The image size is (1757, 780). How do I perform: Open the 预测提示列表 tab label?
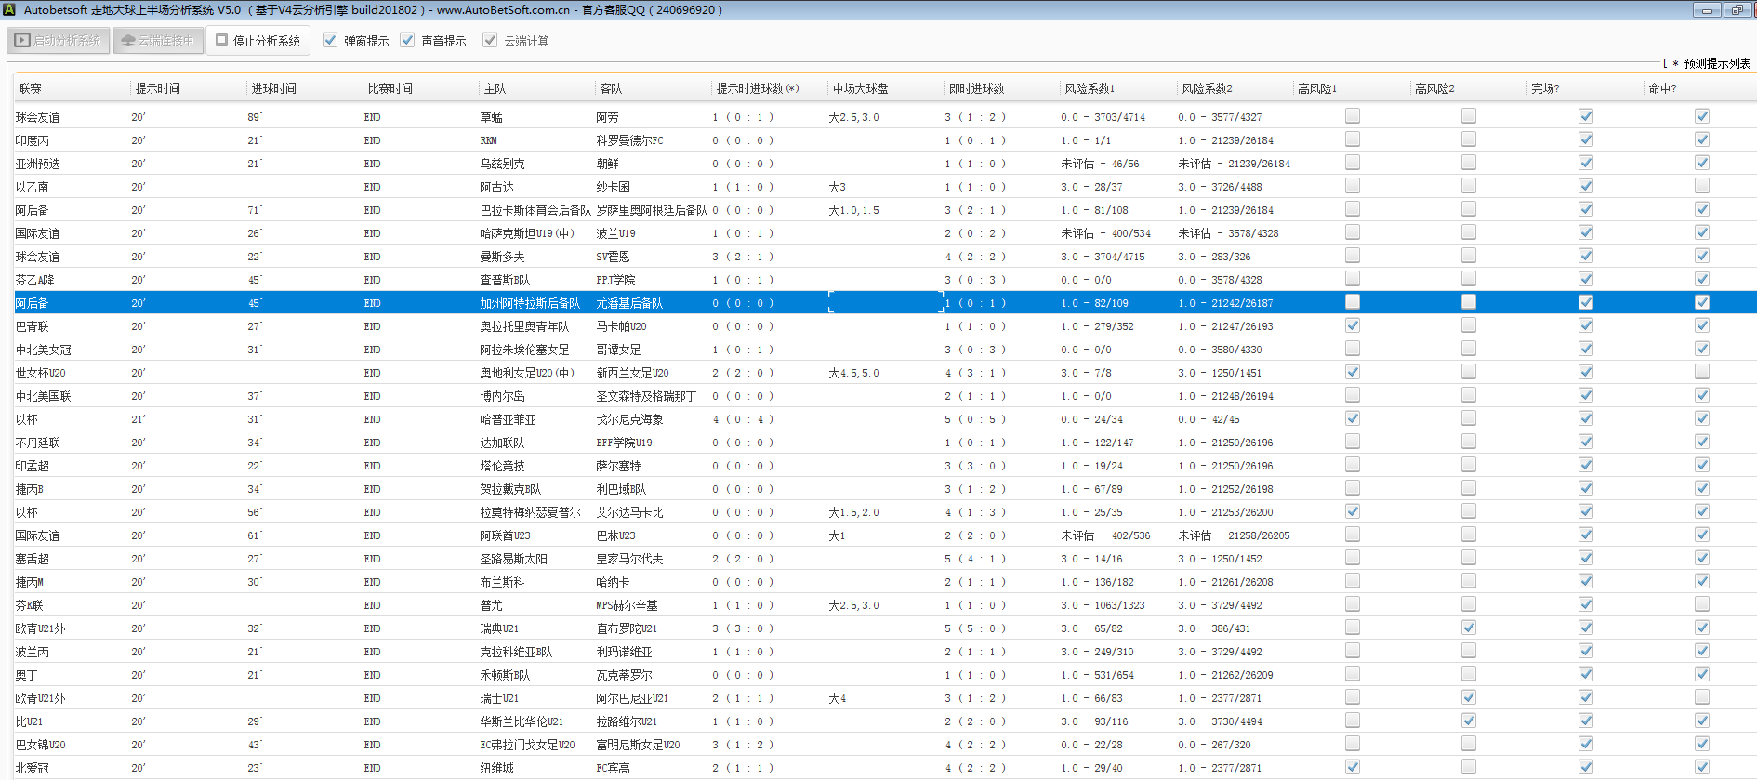pyautogui.click(x=1716, y=63)
